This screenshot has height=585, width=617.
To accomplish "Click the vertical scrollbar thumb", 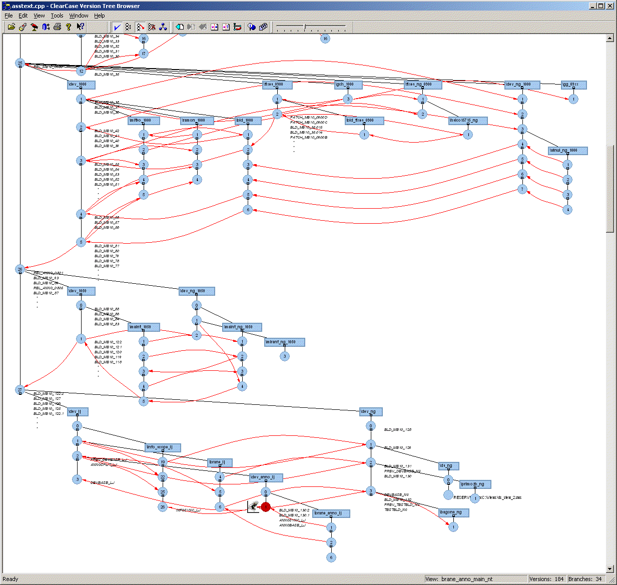I will pos(610,189).
